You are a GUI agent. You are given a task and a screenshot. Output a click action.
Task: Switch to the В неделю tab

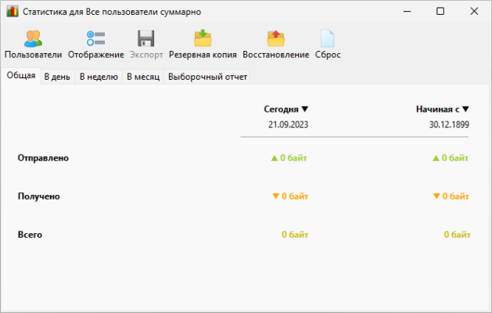pos(99,77)
